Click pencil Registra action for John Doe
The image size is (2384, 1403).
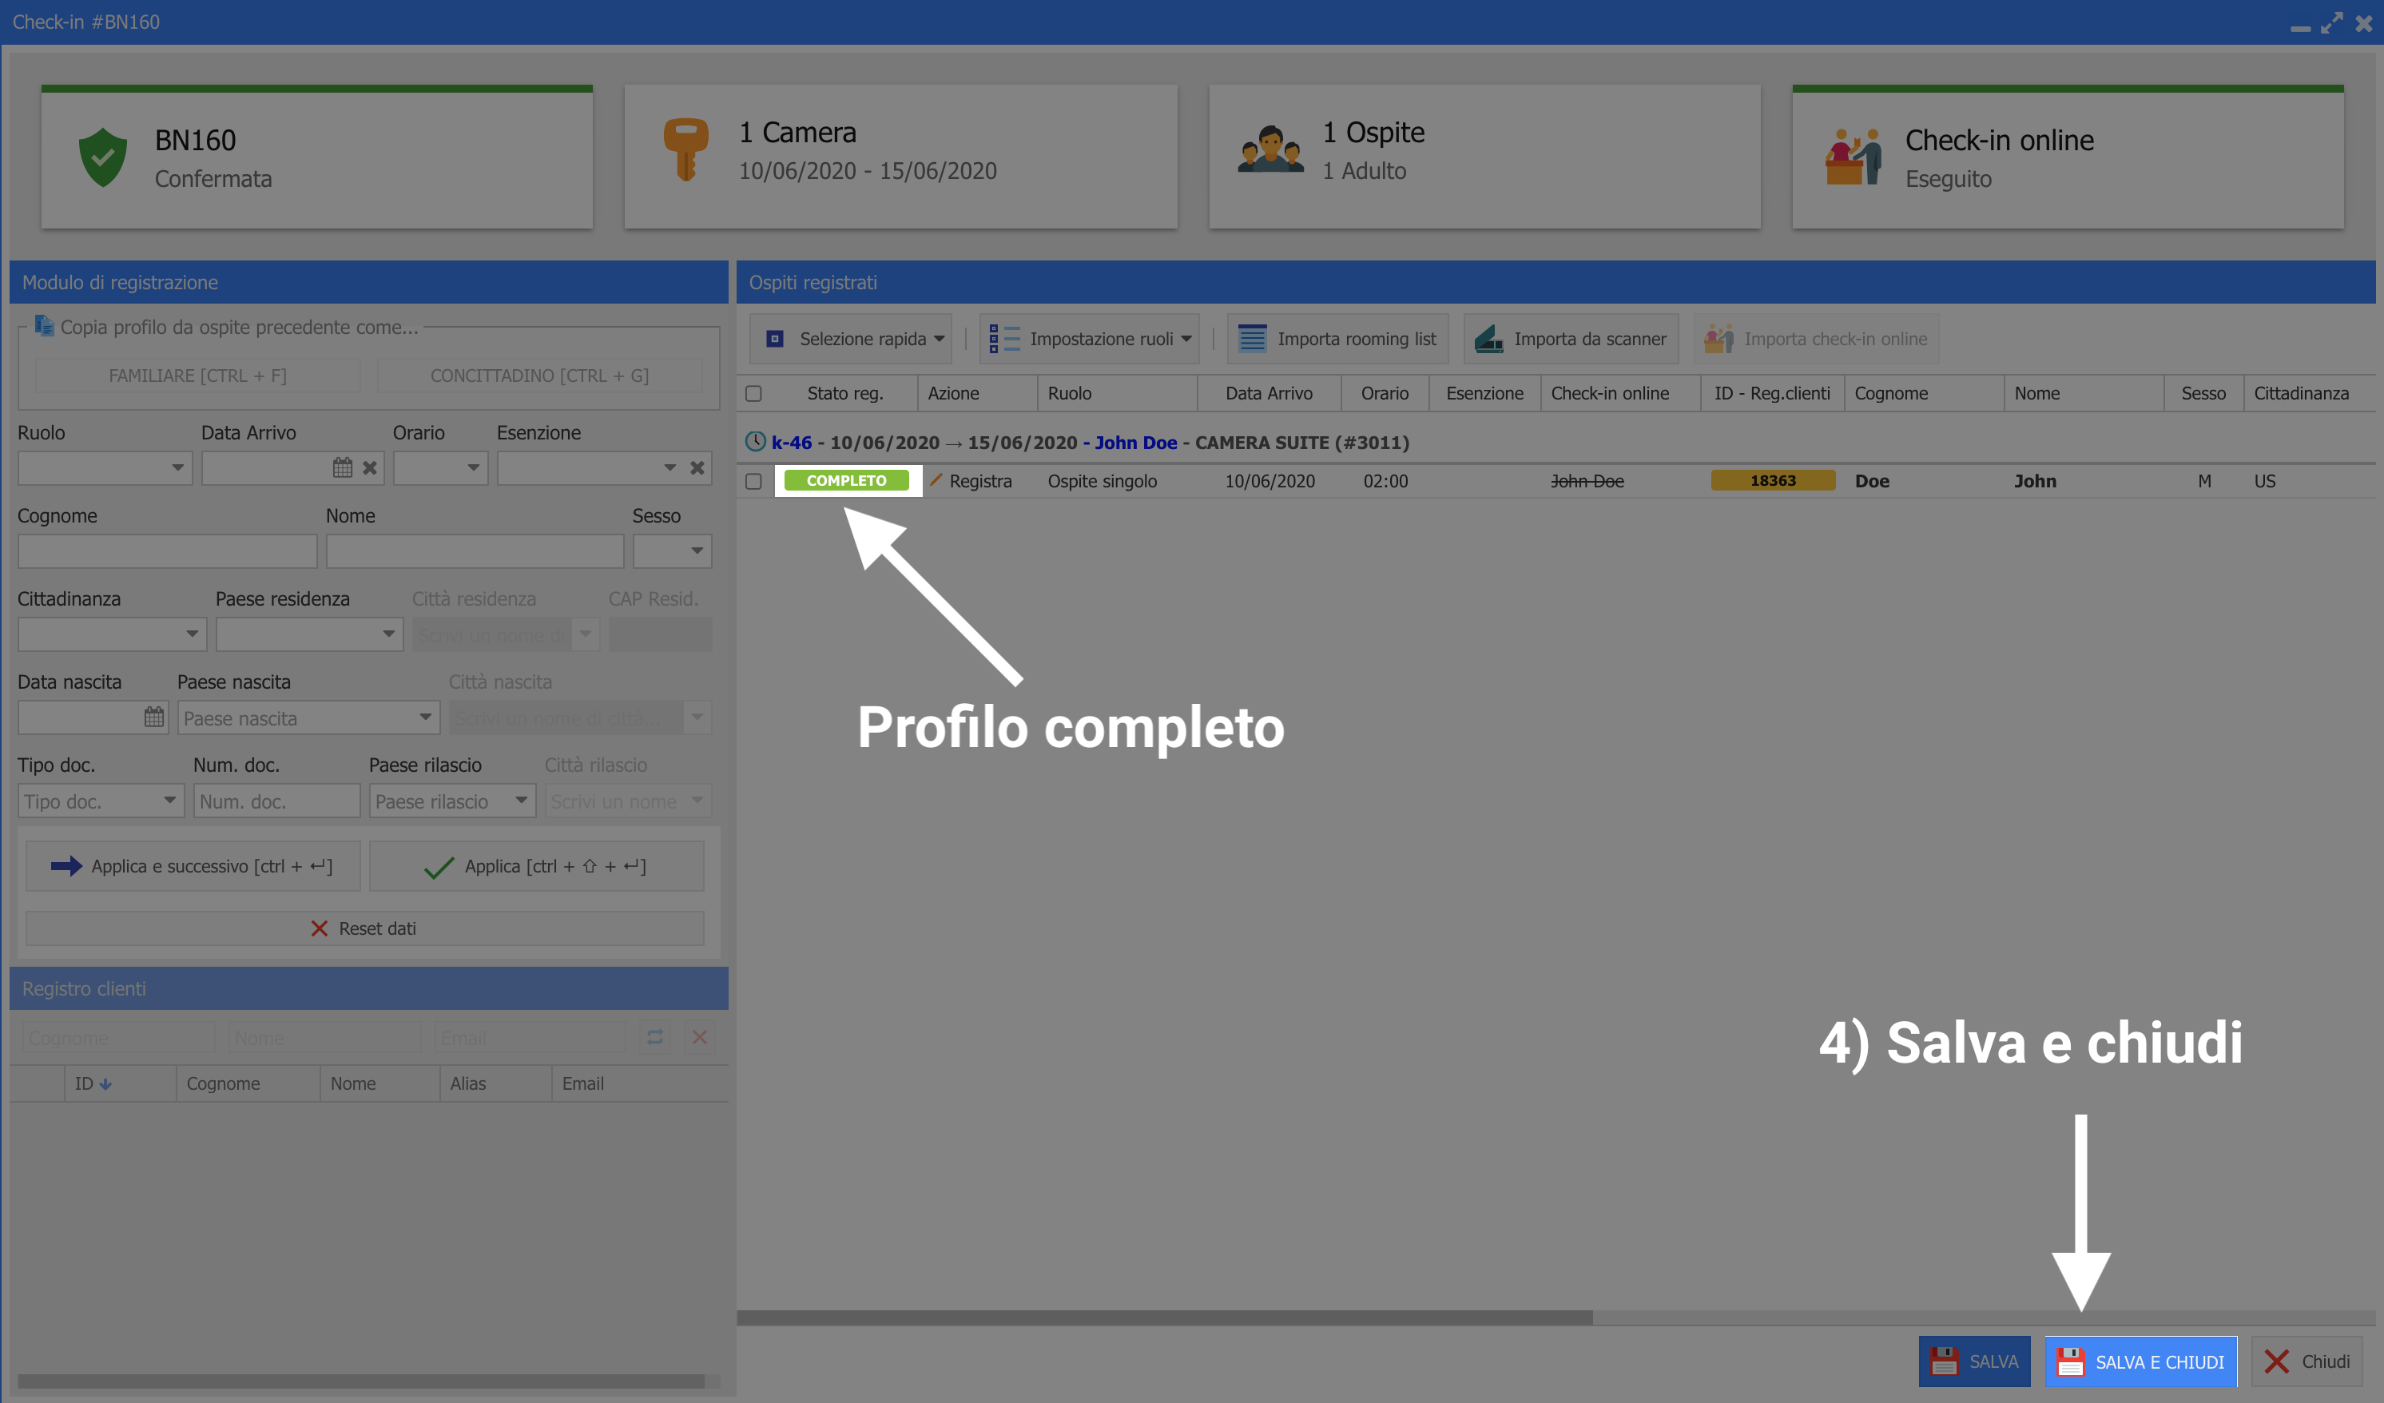pyautogui.click(x=936, y=481)
